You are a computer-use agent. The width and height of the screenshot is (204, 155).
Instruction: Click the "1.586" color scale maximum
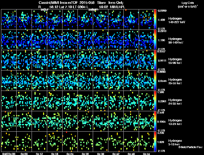[161, 92]
